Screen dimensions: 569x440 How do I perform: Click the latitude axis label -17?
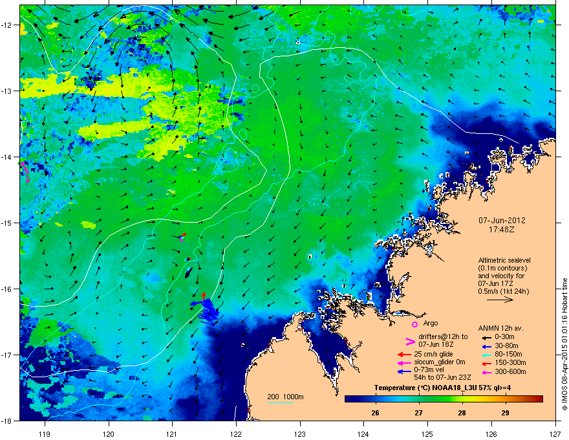(x=7, y=355)
